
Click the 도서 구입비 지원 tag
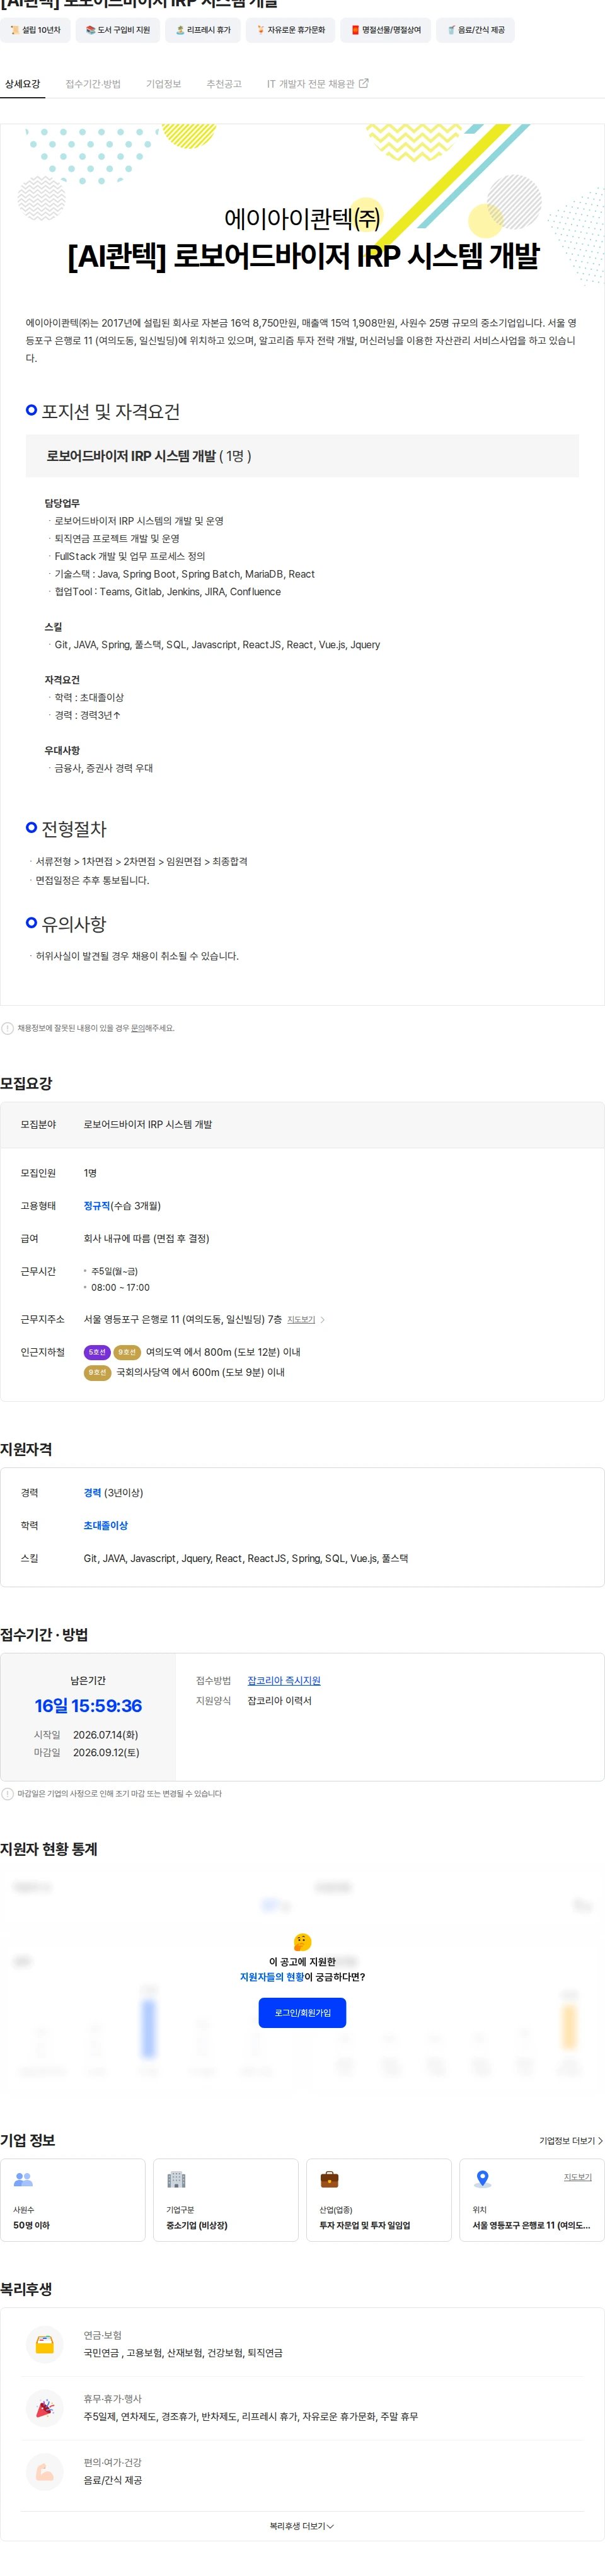click(x=118, y=30)
